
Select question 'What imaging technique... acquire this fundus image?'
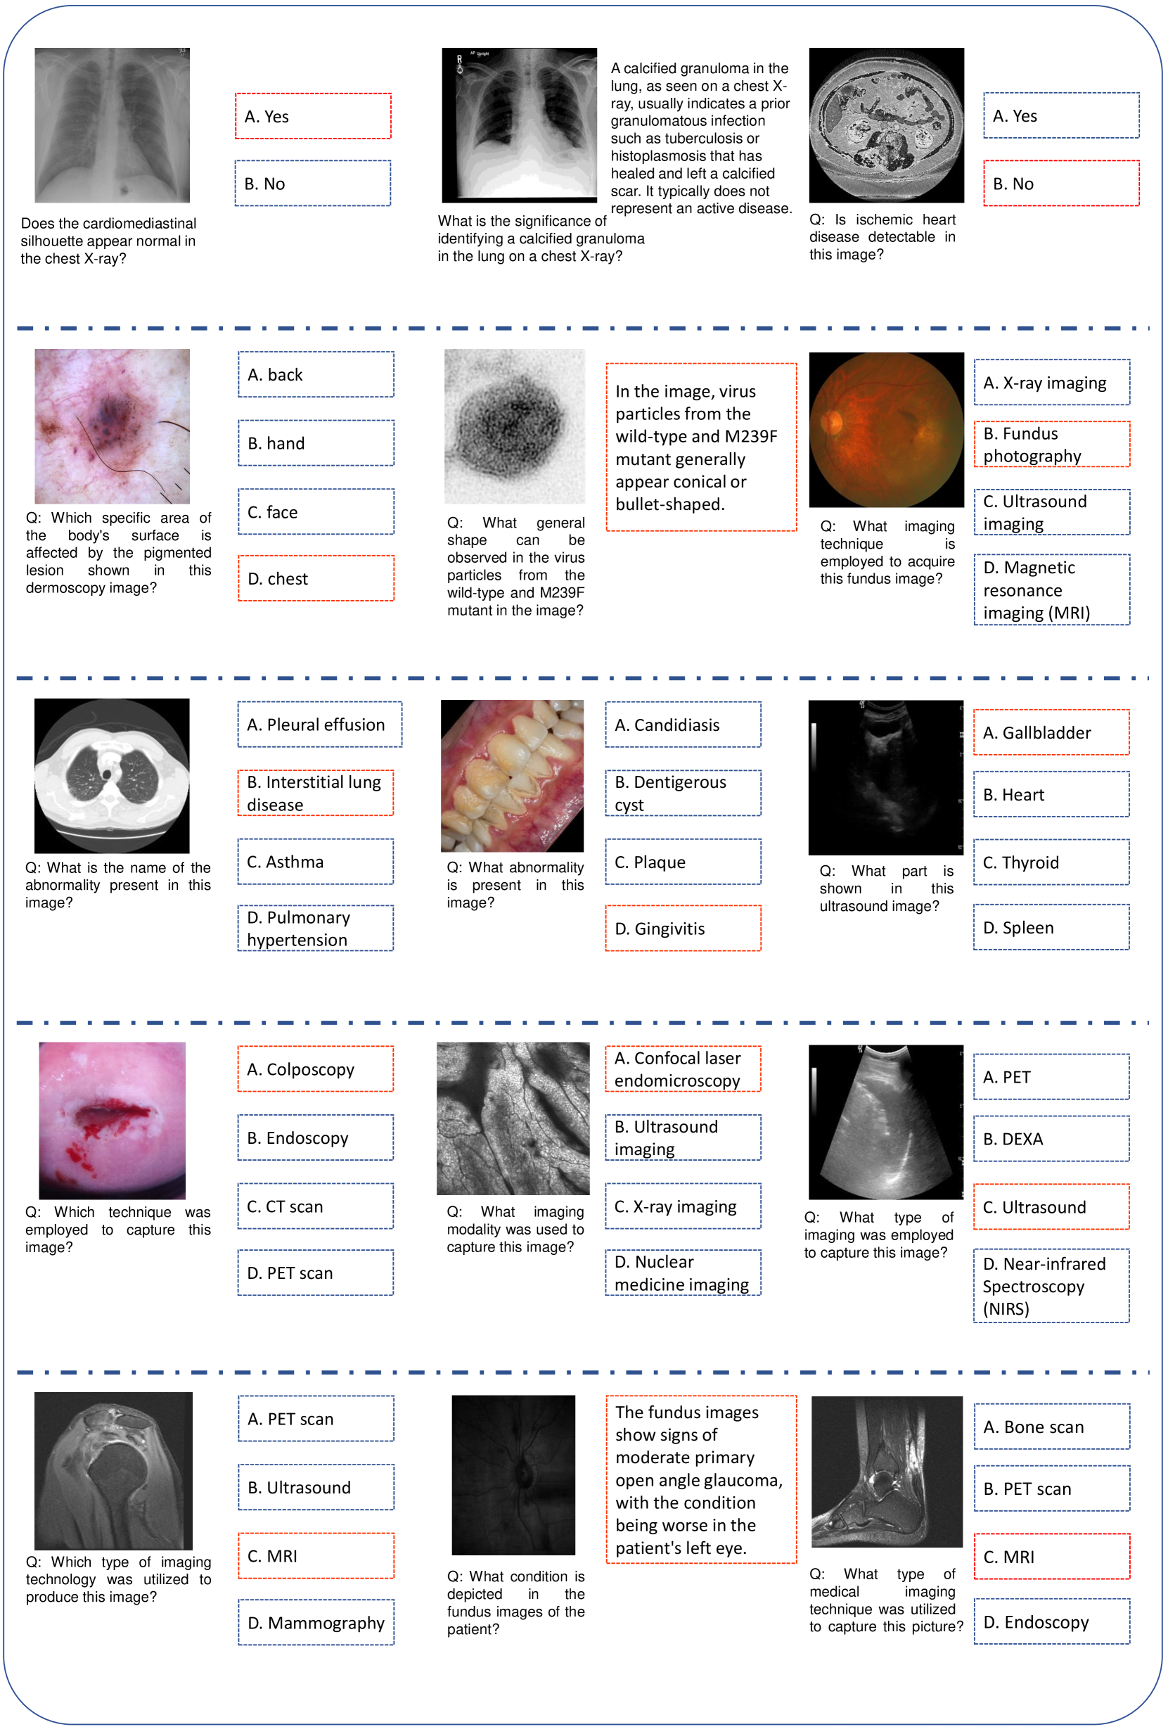click(x=887, y=552)
